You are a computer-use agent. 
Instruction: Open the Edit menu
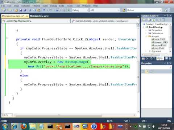tap(9, 6)
